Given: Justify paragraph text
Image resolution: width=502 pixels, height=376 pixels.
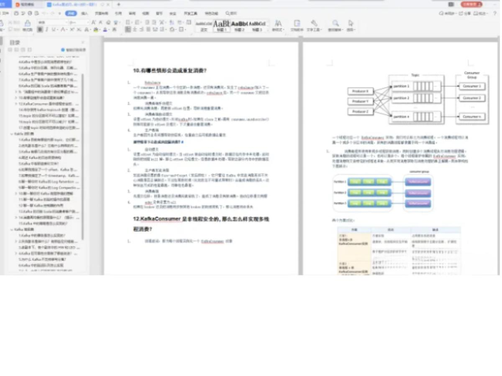Looking at the screenshot, I should click(149, 30).
